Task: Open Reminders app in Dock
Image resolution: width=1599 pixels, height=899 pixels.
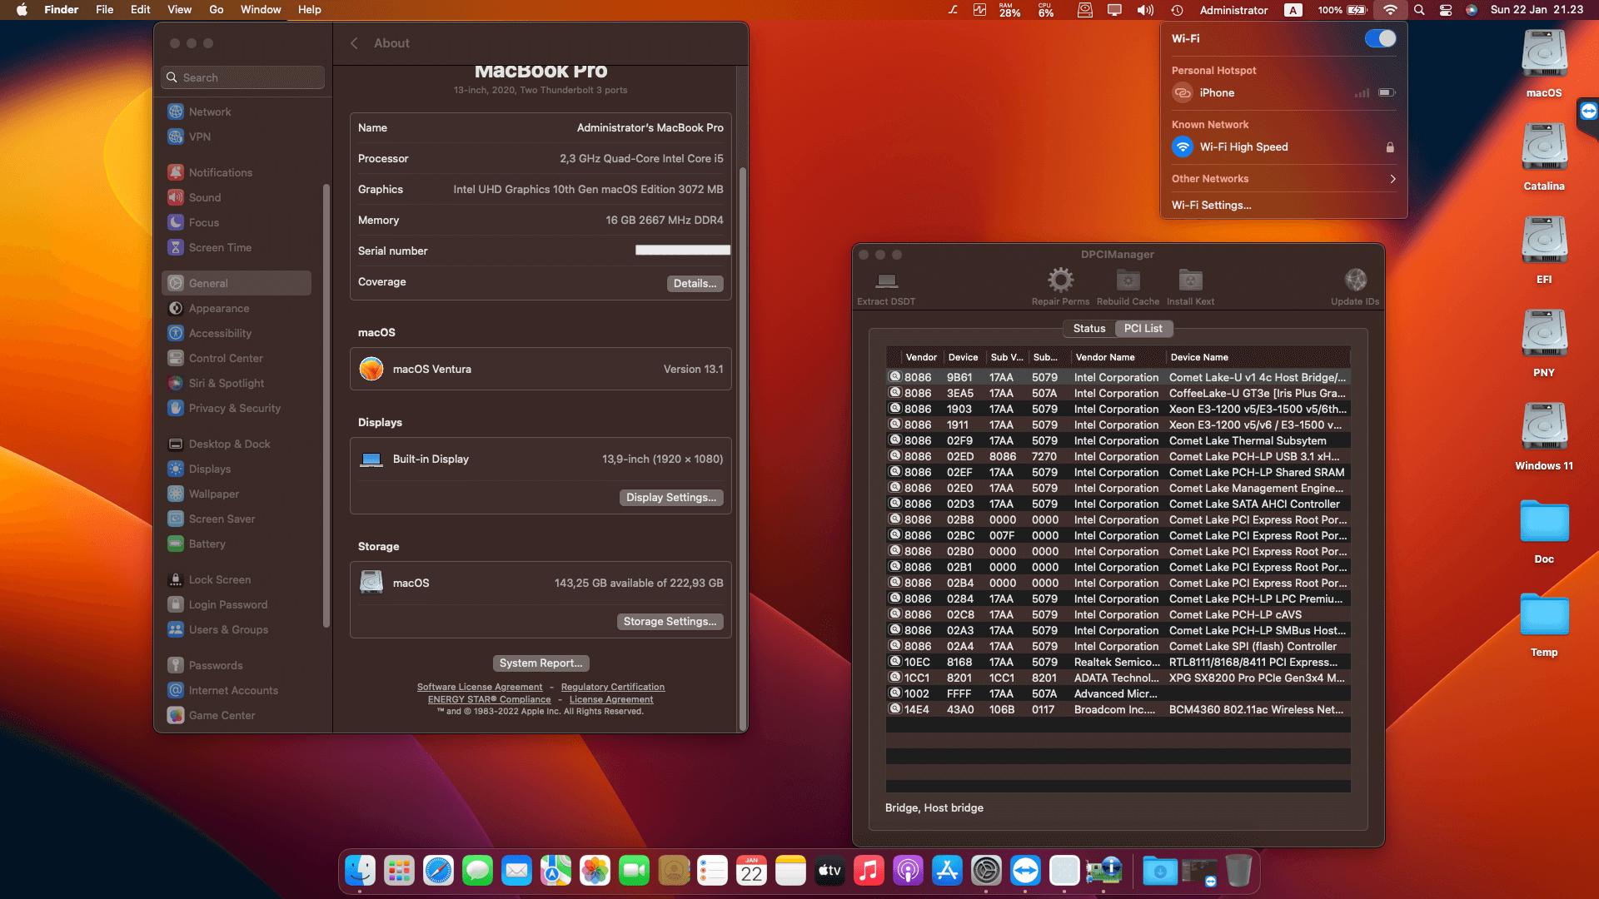Action: click(713, 871)
